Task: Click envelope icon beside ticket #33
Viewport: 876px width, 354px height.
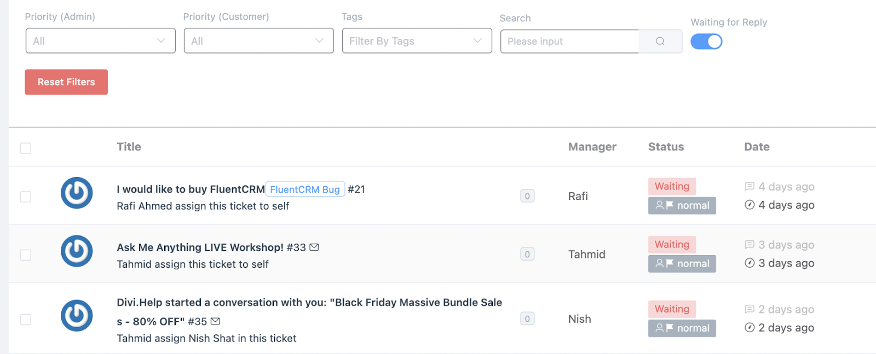Action: click(x=314, y=247)
